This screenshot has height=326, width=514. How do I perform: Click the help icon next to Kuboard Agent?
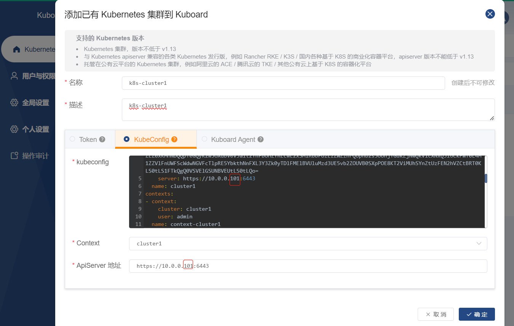pos(260,140)
